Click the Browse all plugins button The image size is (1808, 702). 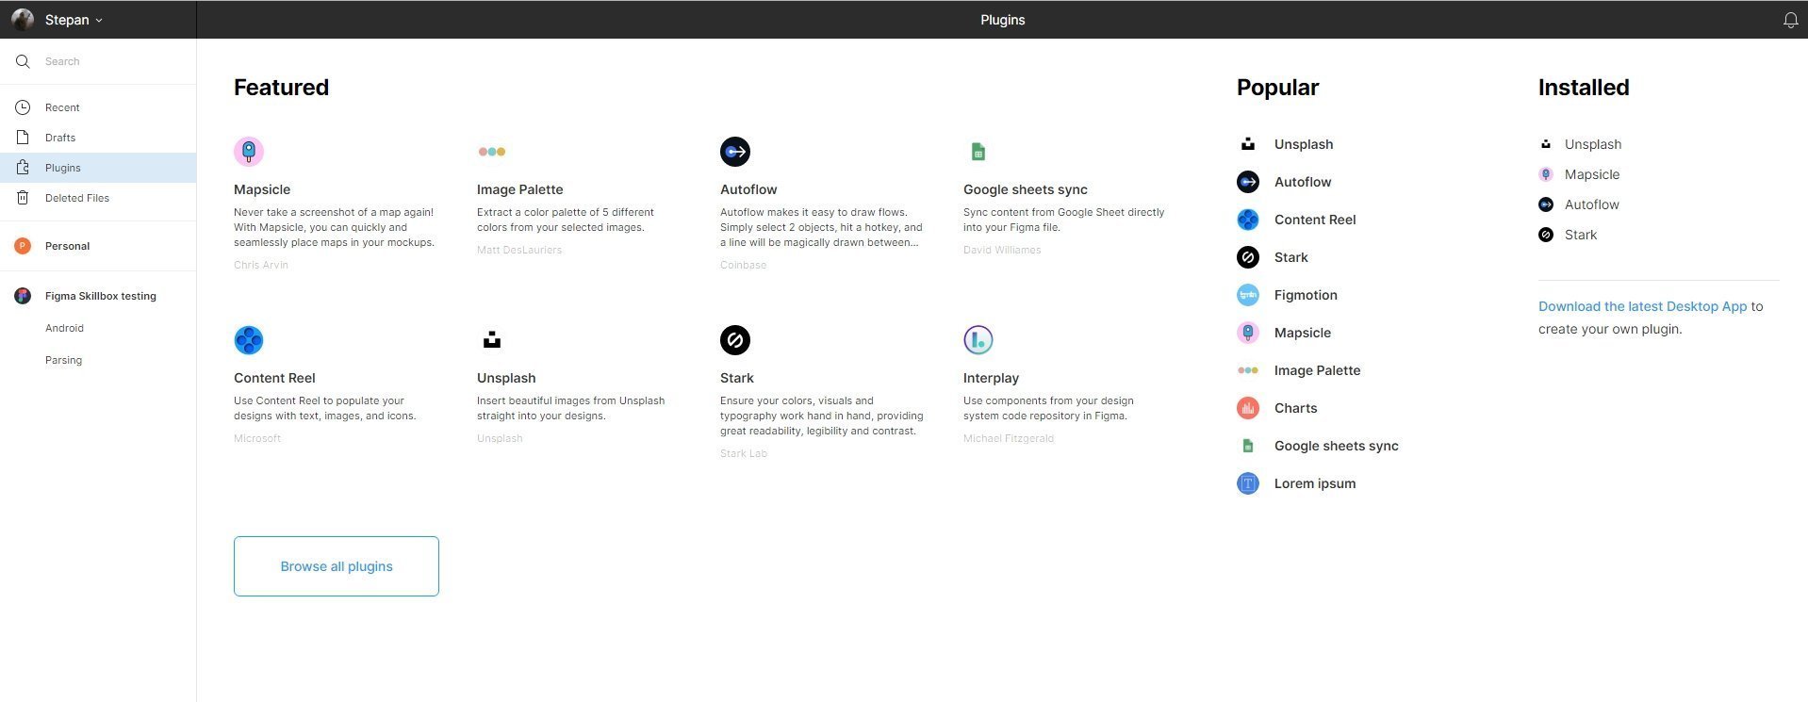click(337, 566)
